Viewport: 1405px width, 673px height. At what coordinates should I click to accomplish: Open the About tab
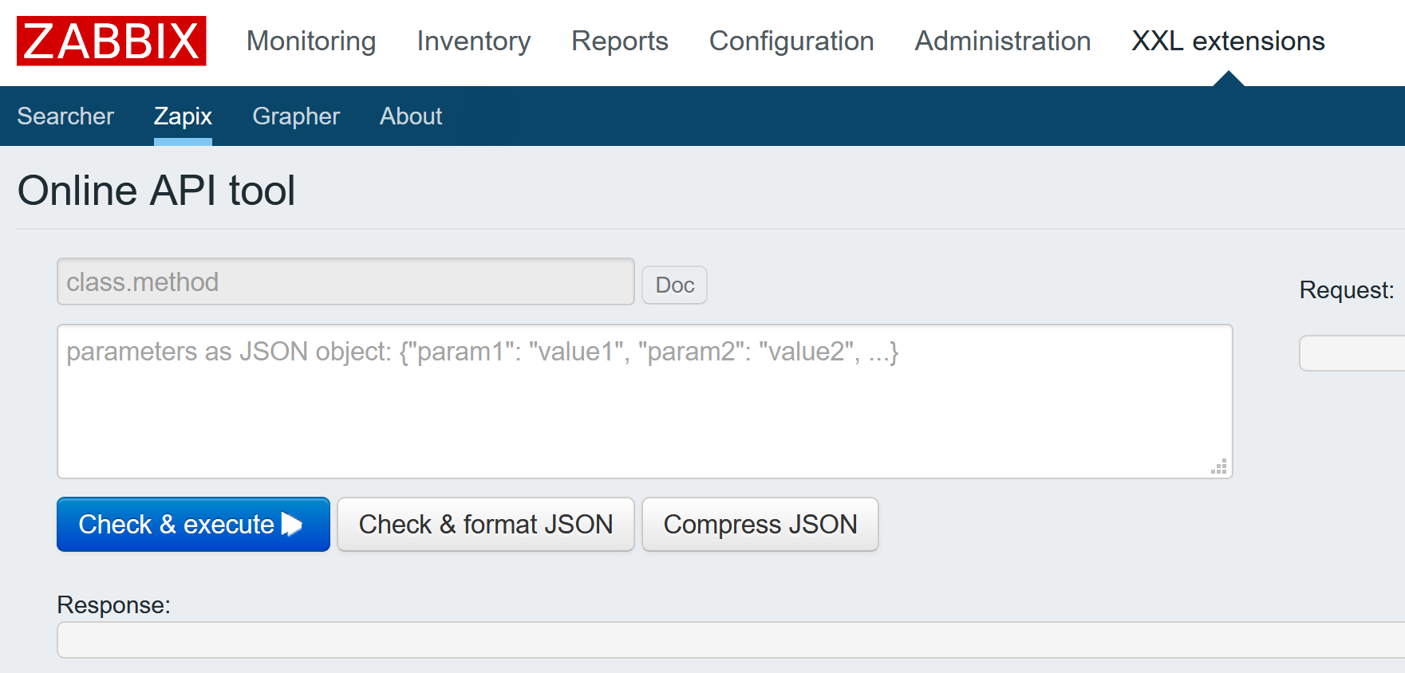tap(411, 116)
